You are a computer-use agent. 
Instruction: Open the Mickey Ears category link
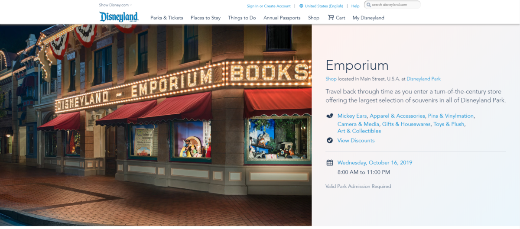(352, 116)
